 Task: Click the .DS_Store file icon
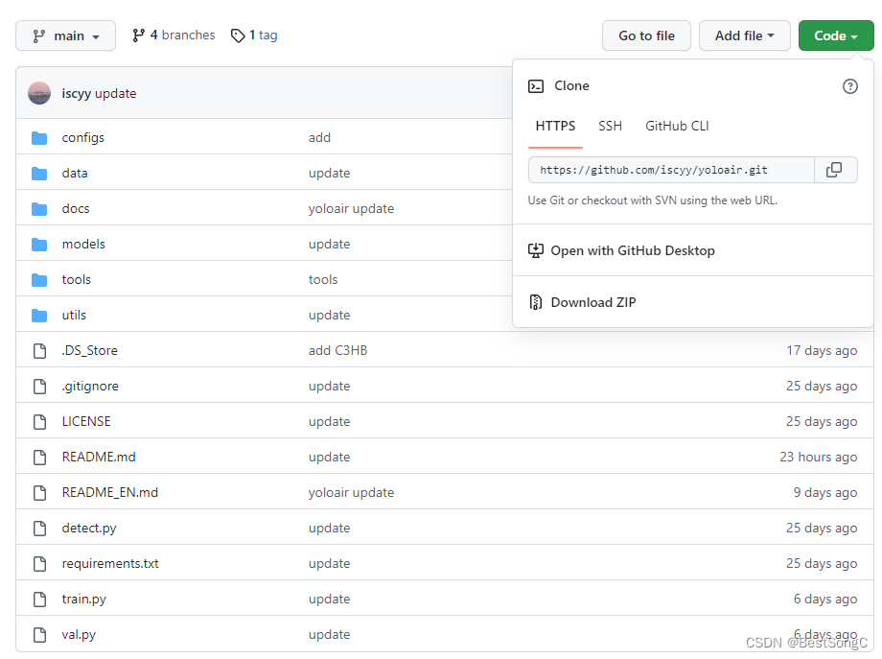coord(39,351)
